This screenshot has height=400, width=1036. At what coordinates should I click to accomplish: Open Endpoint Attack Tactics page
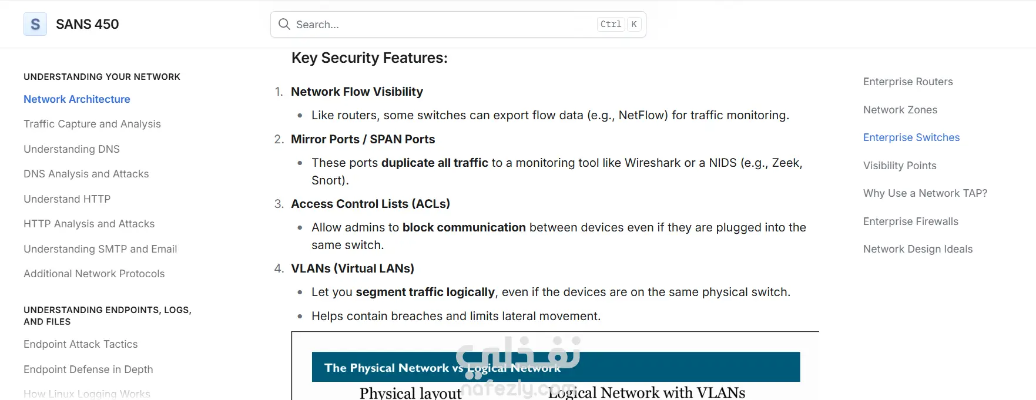[x=81, y=344]
